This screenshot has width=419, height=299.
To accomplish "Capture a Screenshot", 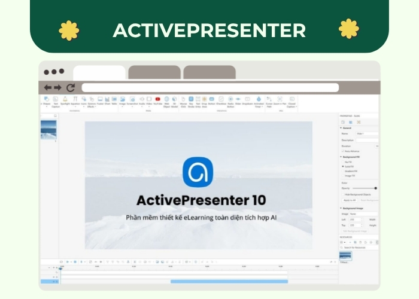I will (x=132, y=102).
